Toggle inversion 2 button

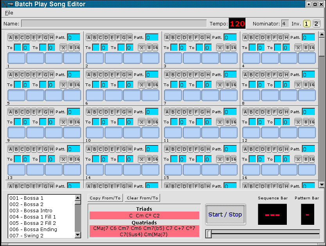point(316,24)
